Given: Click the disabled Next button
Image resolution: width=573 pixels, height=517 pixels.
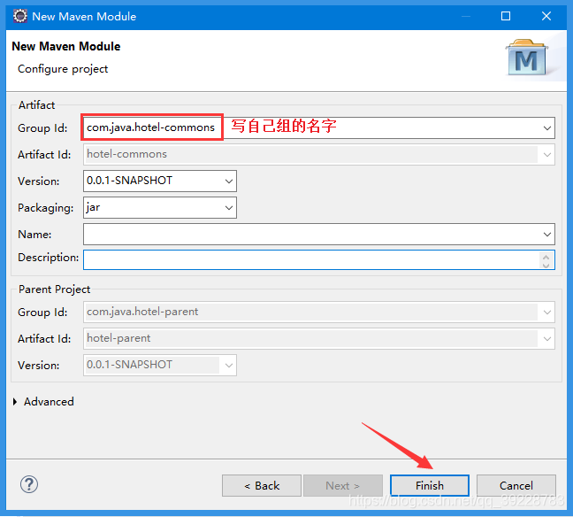Looking at the screenshot, I should coord(343,485).
